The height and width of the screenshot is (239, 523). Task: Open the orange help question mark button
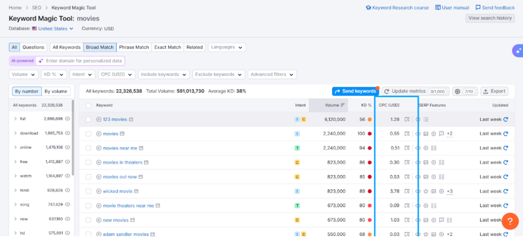(x=510, y=221)
